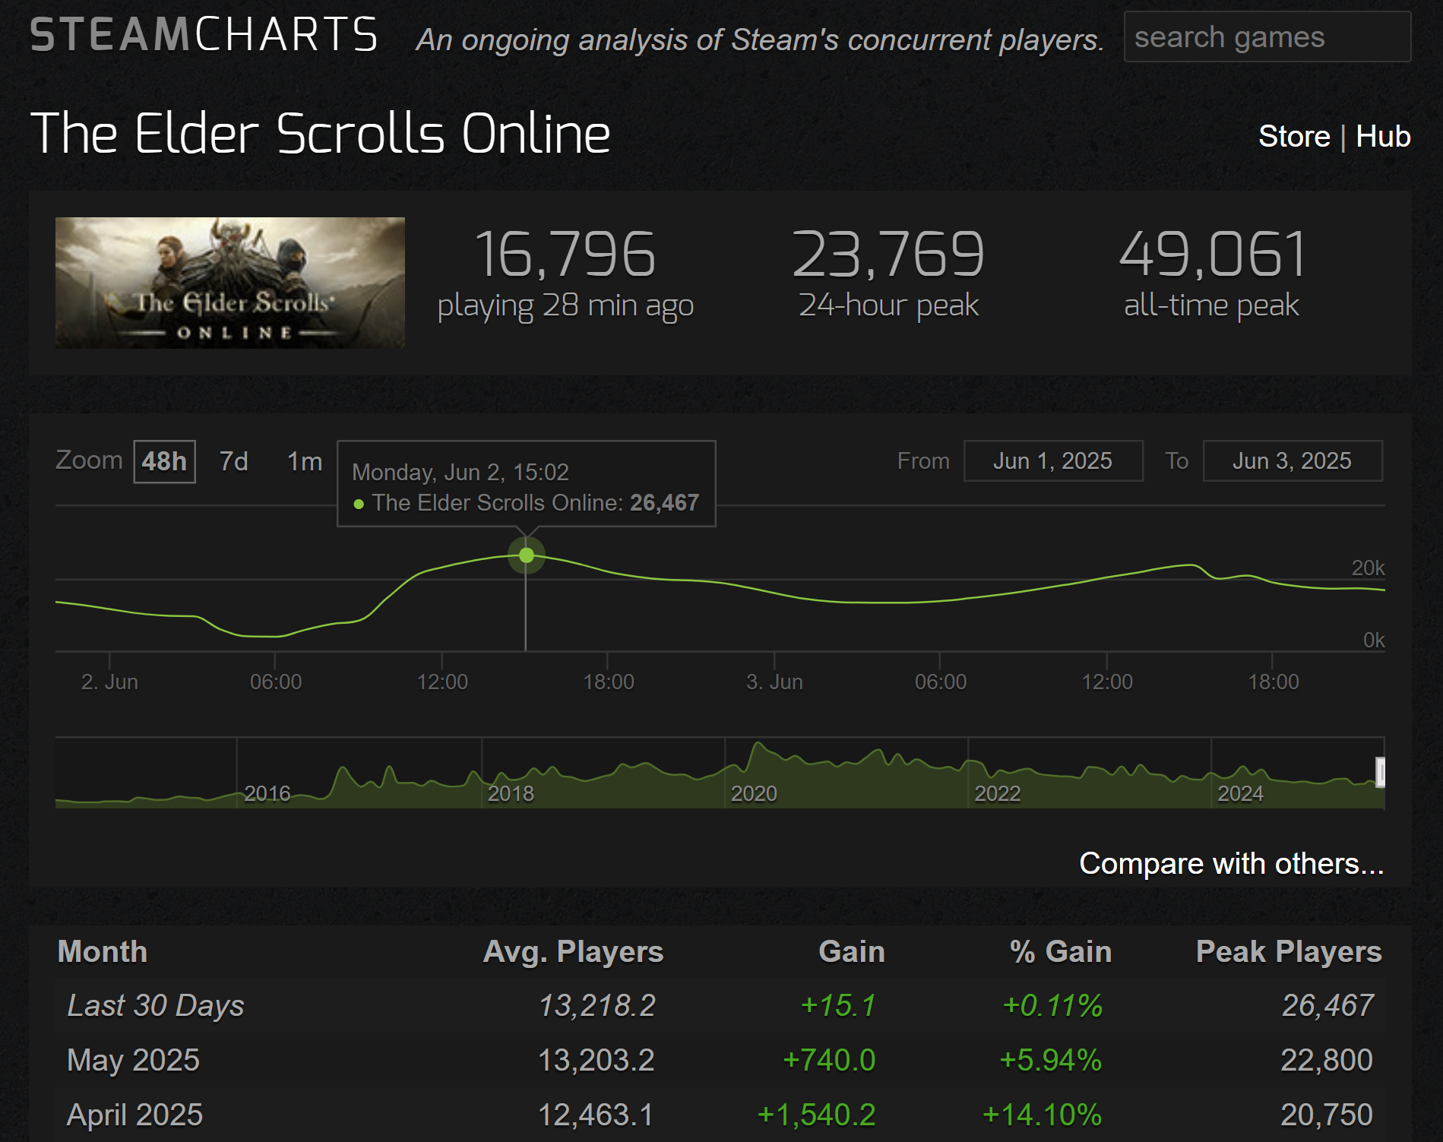Focus the search games input field

click(x=1267, y=37)
